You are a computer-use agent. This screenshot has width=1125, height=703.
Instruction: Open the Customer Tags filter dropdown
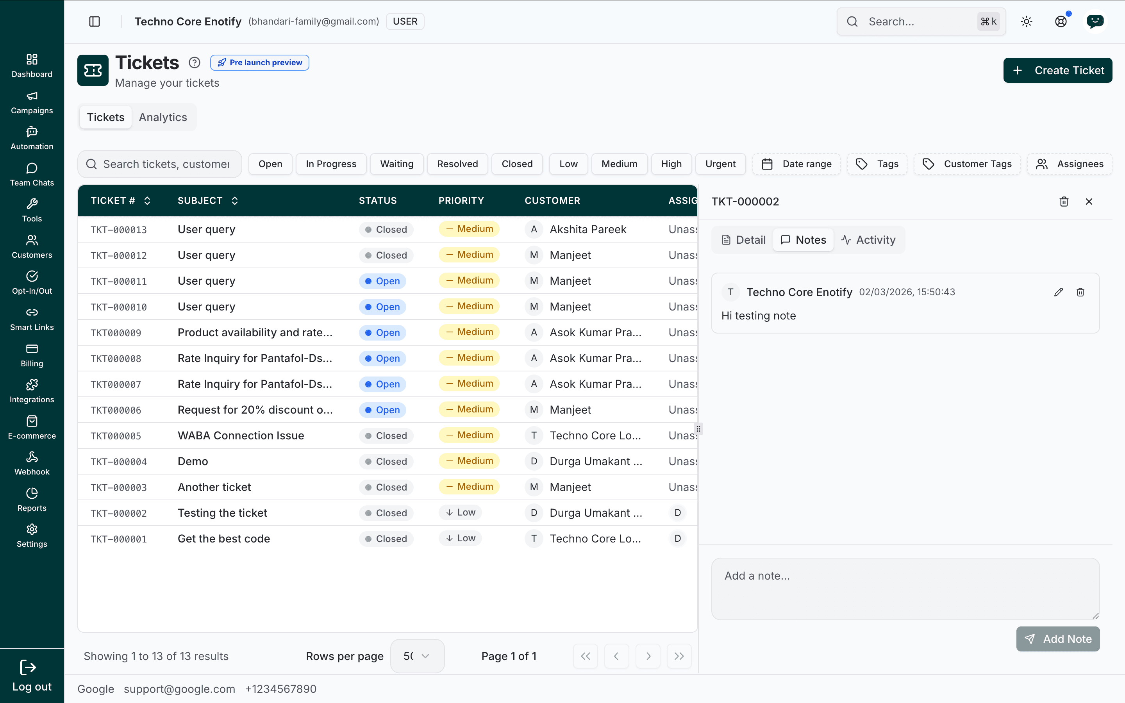[967, 164]
